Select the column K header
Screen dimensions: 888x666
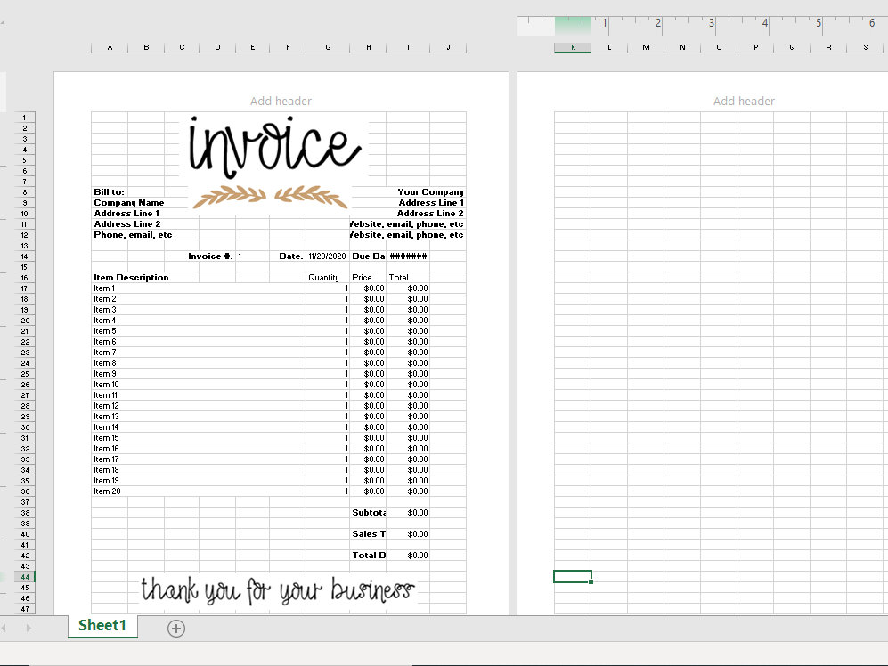point(573,47)
